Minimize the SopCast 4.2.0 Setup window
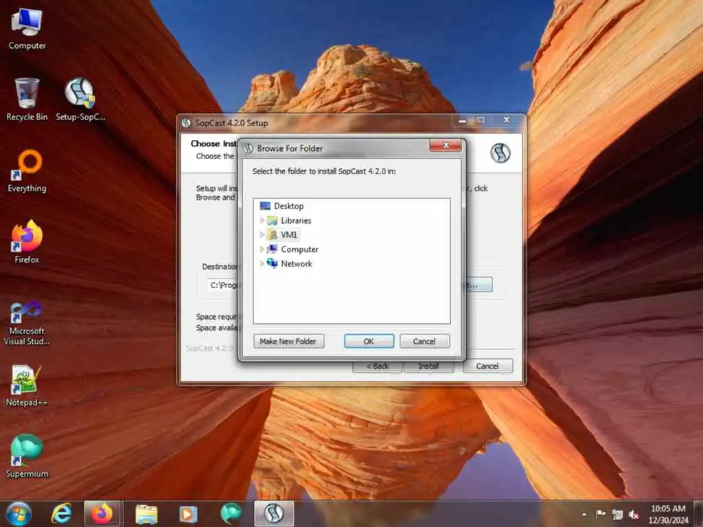Image resolution: width=703 pixels, height=527 pixels. pyautogui.click(x=462, y=121)
